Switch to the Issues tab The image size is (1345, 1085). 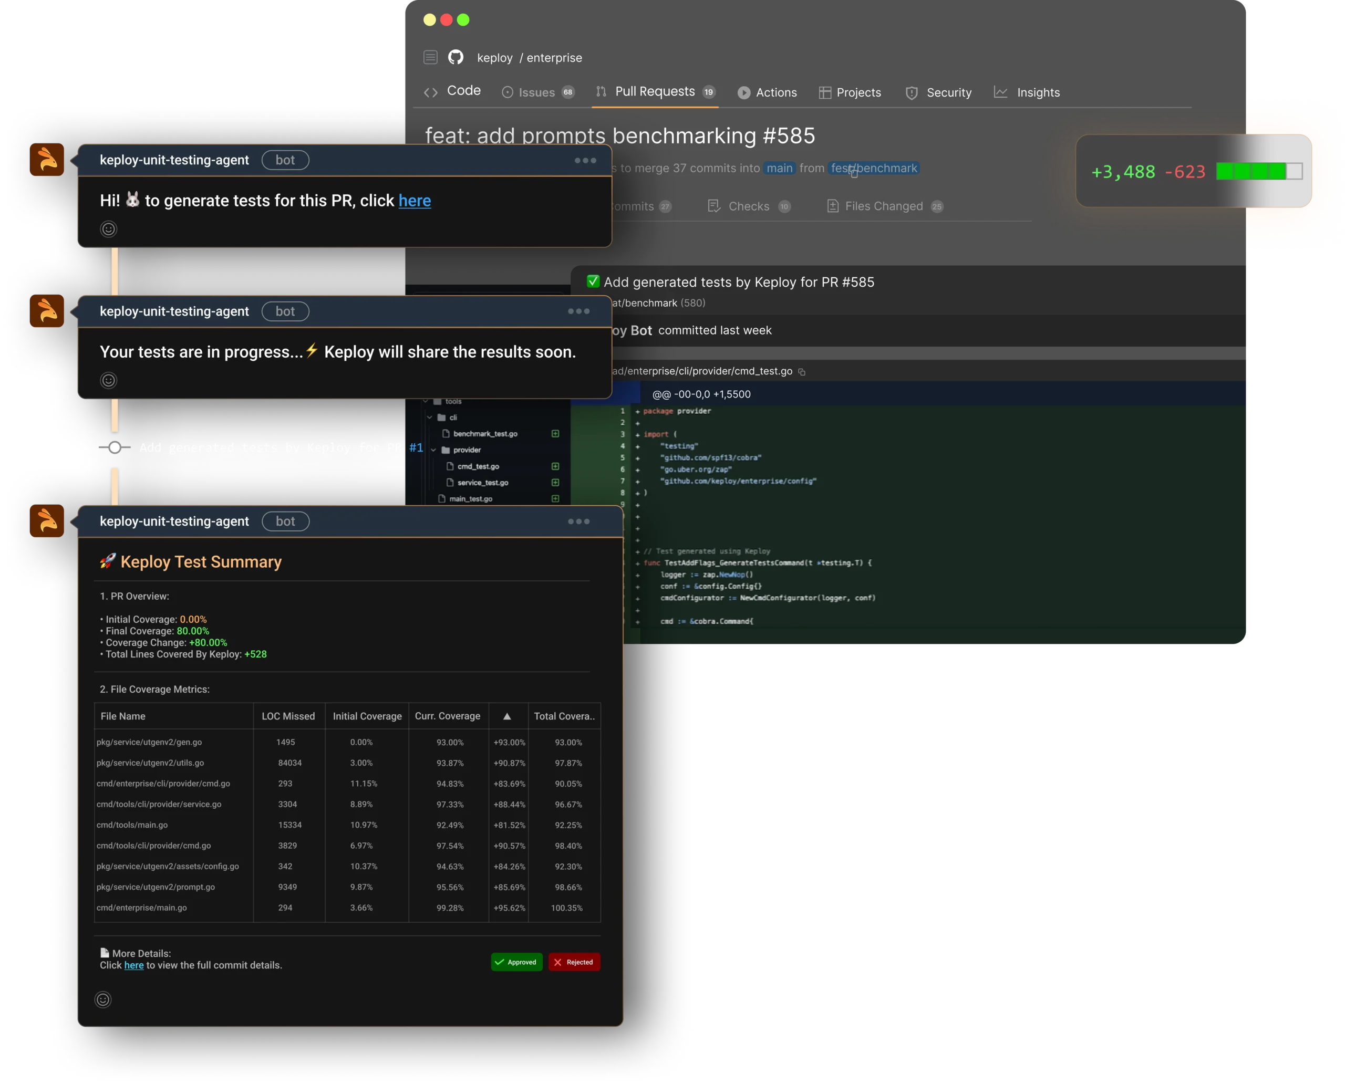(538, 92)
